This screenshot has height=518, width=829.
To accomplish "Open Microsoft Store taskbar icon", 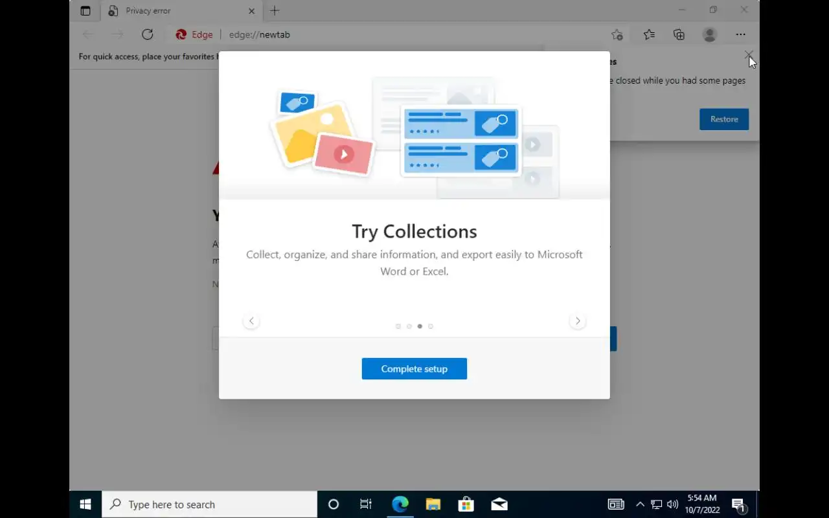I will tap(466, 504).
